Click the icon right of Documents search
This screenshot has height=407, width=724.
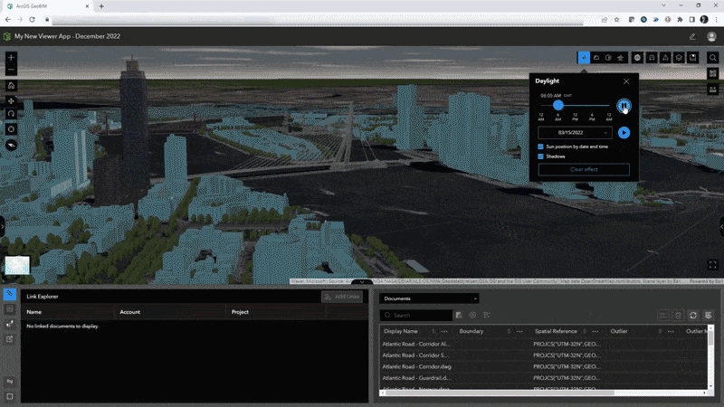[459, 315]
